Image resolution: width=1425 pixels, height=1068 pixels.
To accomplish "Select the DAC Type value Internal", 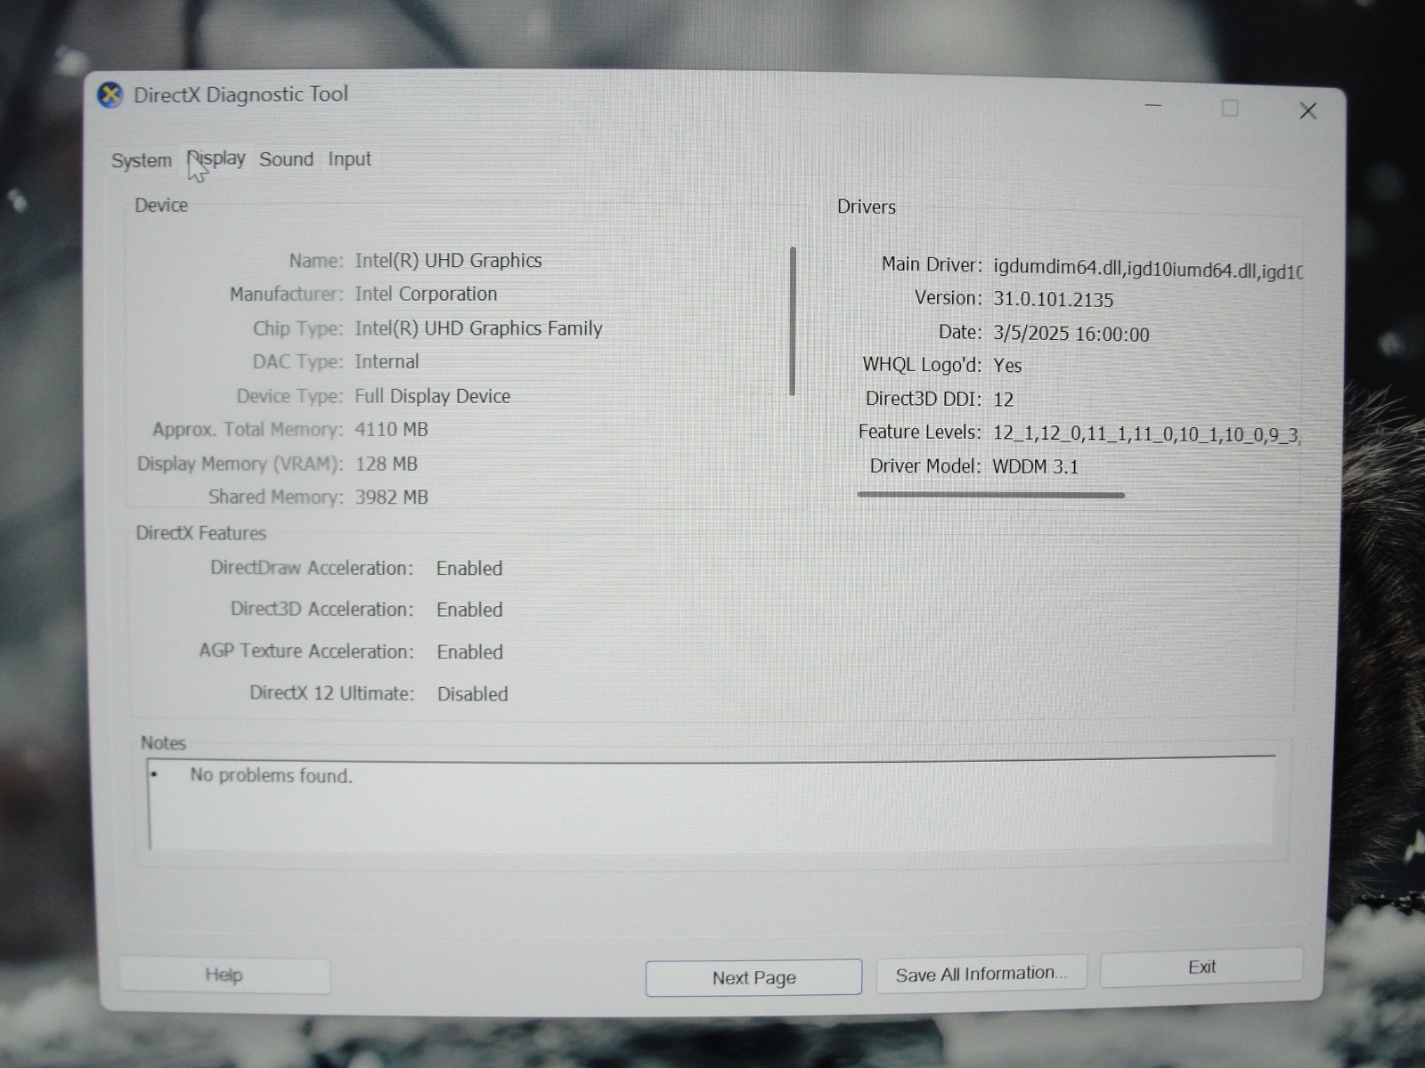I will coord(387,361).
